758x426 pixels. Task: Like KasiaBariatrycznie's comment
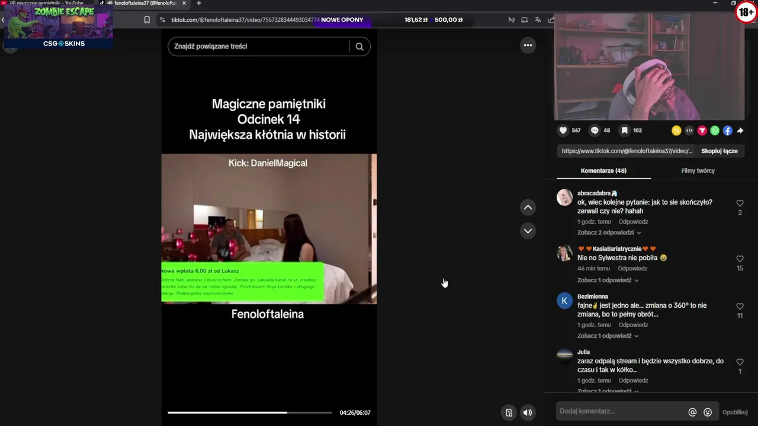(740, 259)
